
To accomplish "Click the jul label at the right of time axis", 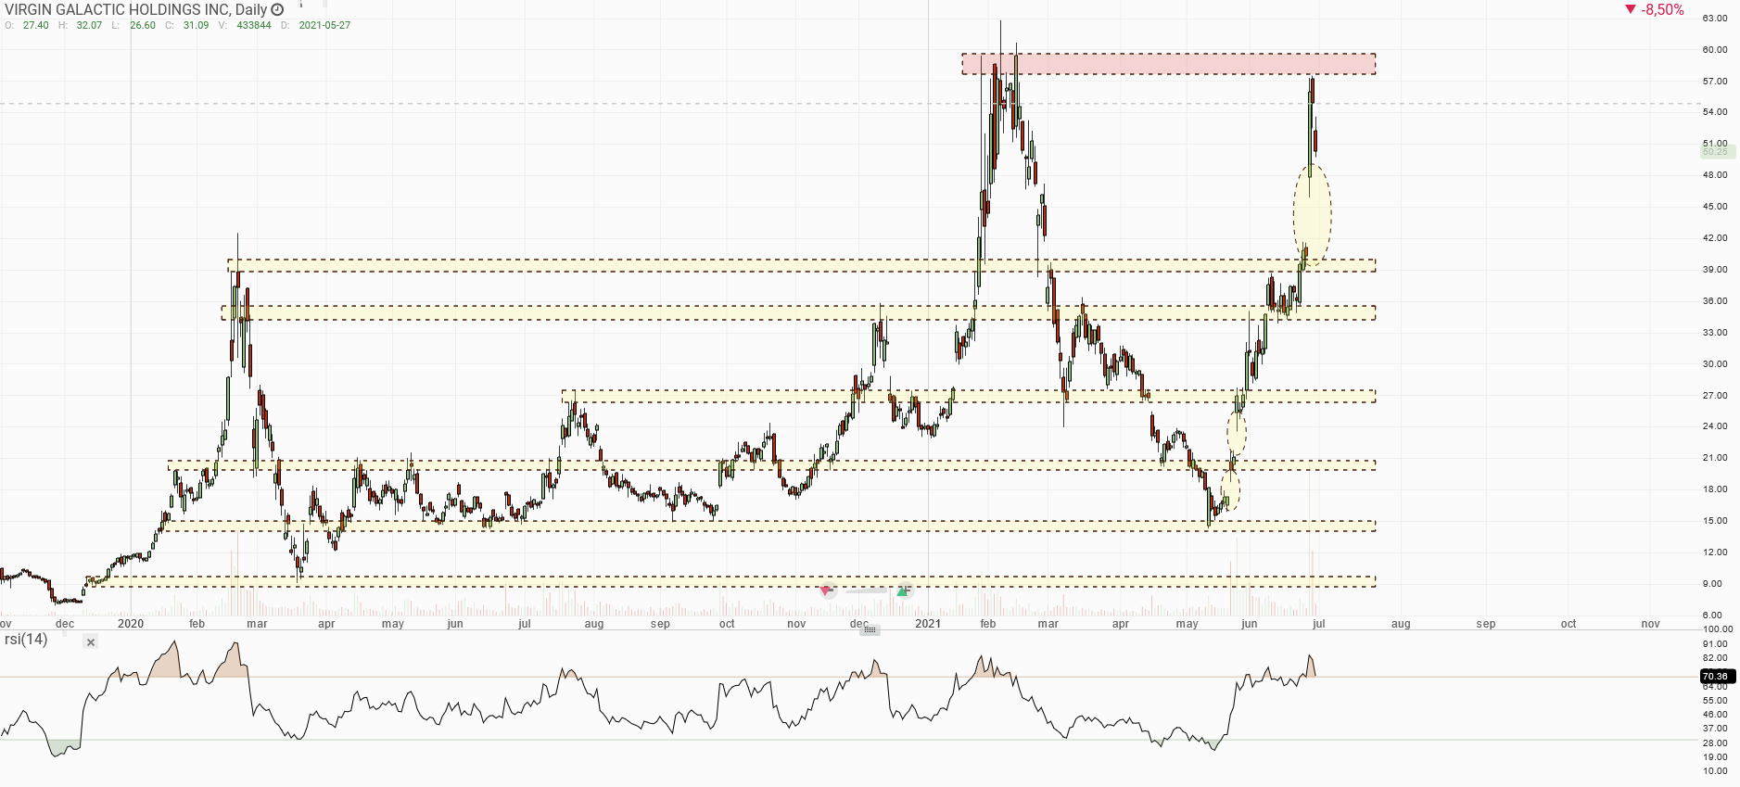I will tap(1318, 624).
